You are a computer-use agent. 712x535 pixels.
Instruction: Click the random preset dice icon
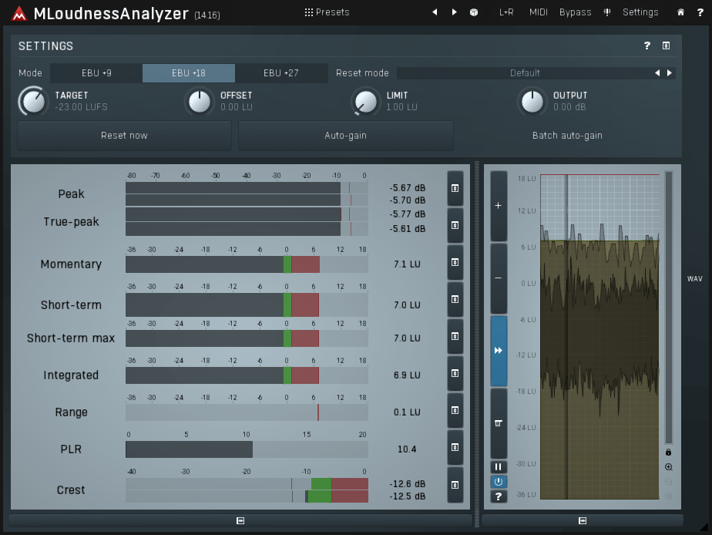click(474, 12)
